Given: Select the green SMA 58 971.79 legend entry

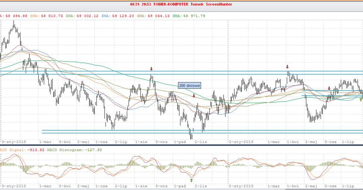Looking at the screenshot, I should point(189,16).
